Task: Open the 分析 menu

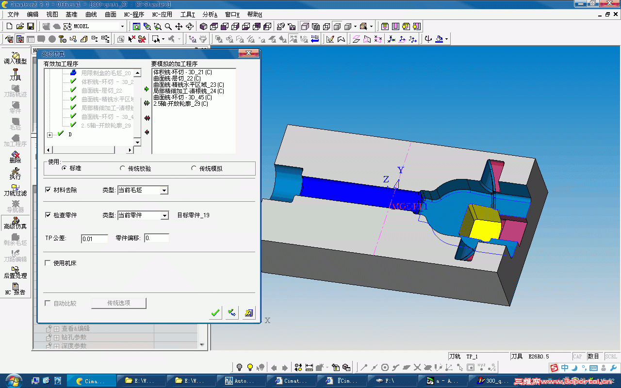Action: coord(210,15)
